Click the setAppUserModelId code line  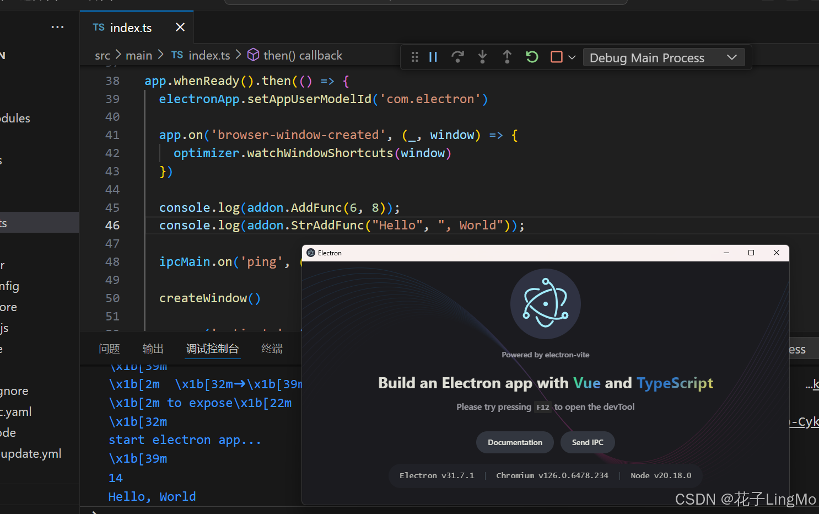[324, 99]
